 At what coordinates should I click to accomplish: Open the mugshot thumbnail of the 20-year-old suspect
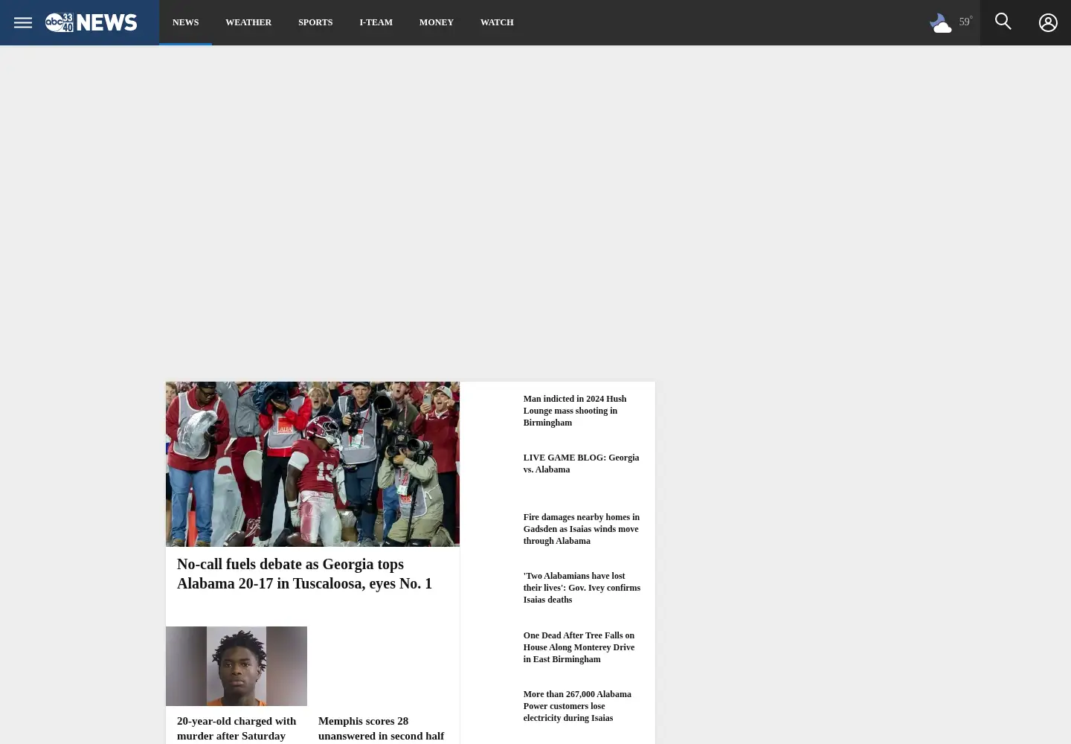[x=237, y=666]
